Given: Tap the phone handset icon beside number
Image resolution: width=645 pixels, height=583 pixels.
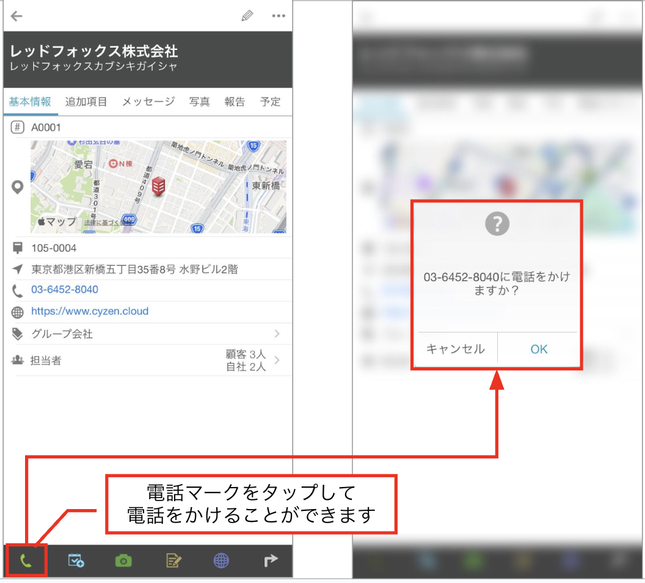Looking at the screenshot, I should [x=17, y=291].
